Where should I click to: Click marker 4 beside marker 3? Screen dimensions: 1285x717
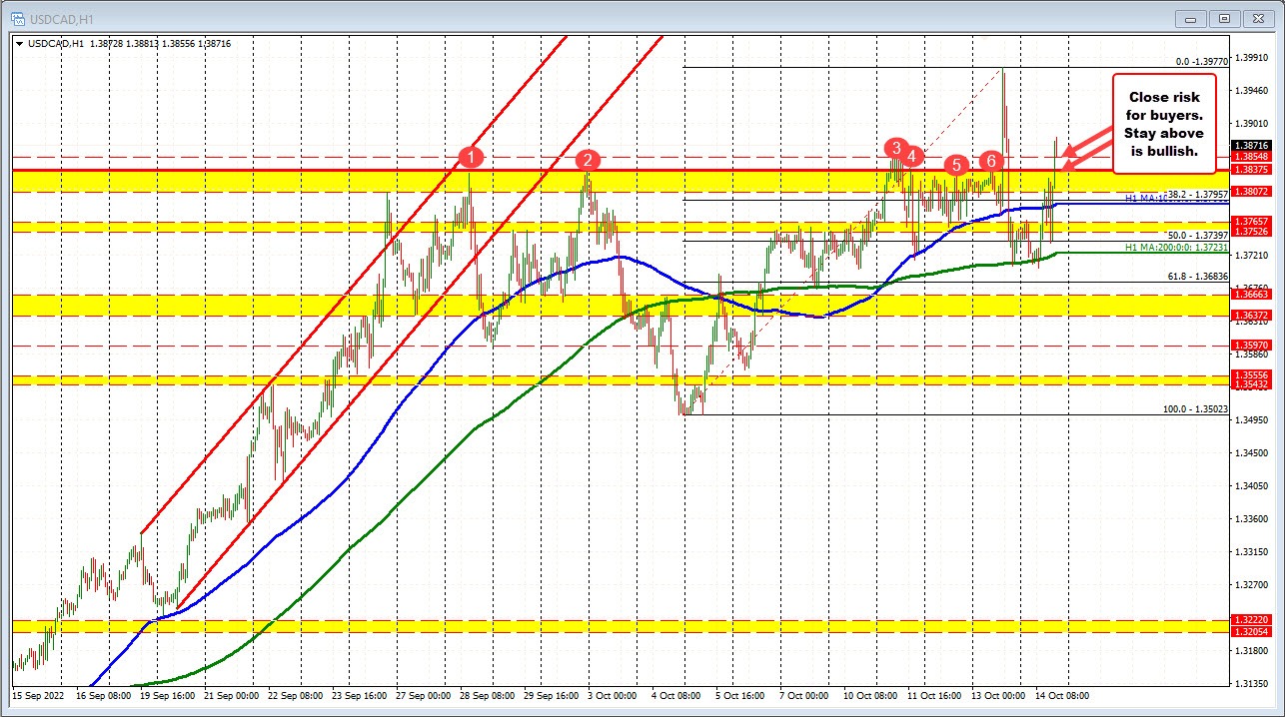pyautogui.click(x=912, y=156)
